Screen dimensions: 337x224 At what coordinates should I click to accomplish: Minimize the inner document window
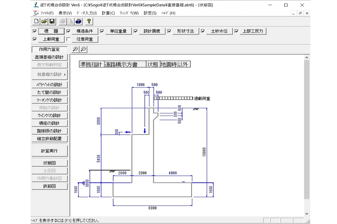(x=293, y=13)
